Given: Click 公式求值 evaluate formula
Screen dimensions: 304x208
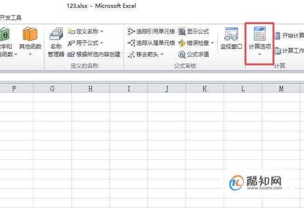Looking at the screenshot, I should click(193, 54).
